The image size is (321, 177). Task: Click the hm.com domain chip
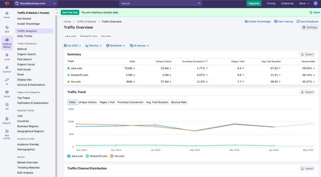(x=106, y=36)
